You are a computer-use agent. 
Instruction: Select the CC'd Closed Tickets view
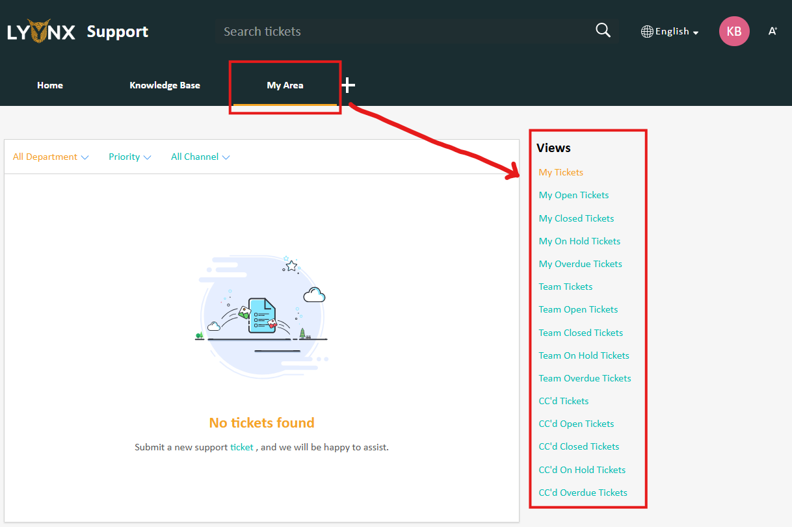pos(579,446)
